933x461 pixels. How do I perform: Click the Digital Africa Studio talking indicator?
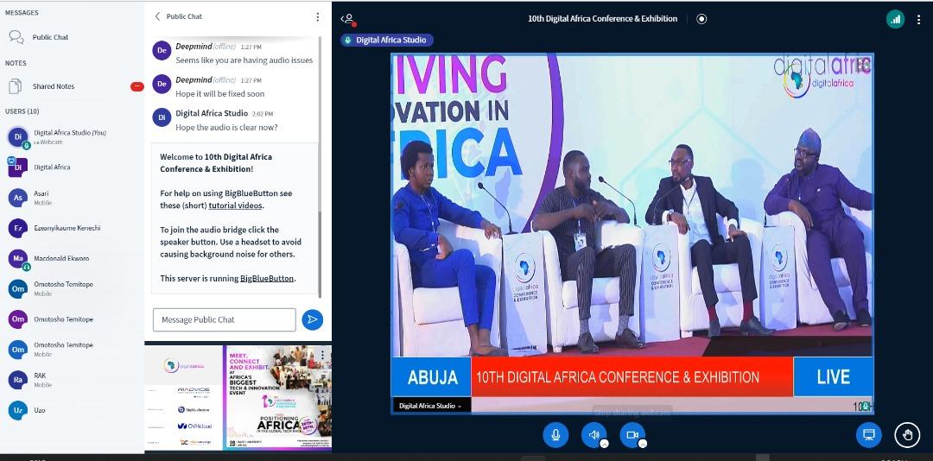pos(387,40)
